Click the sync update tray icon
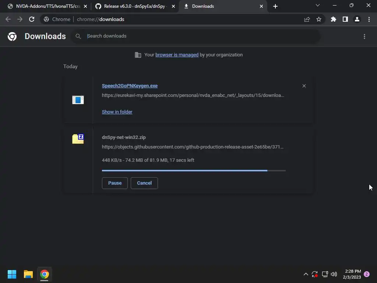The image size is (377, 283). (x=315, y=274)
